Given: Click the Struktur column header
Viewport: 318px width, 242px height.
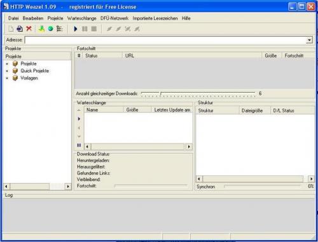Looking at the screenshot, I should (x=218, y=111).
